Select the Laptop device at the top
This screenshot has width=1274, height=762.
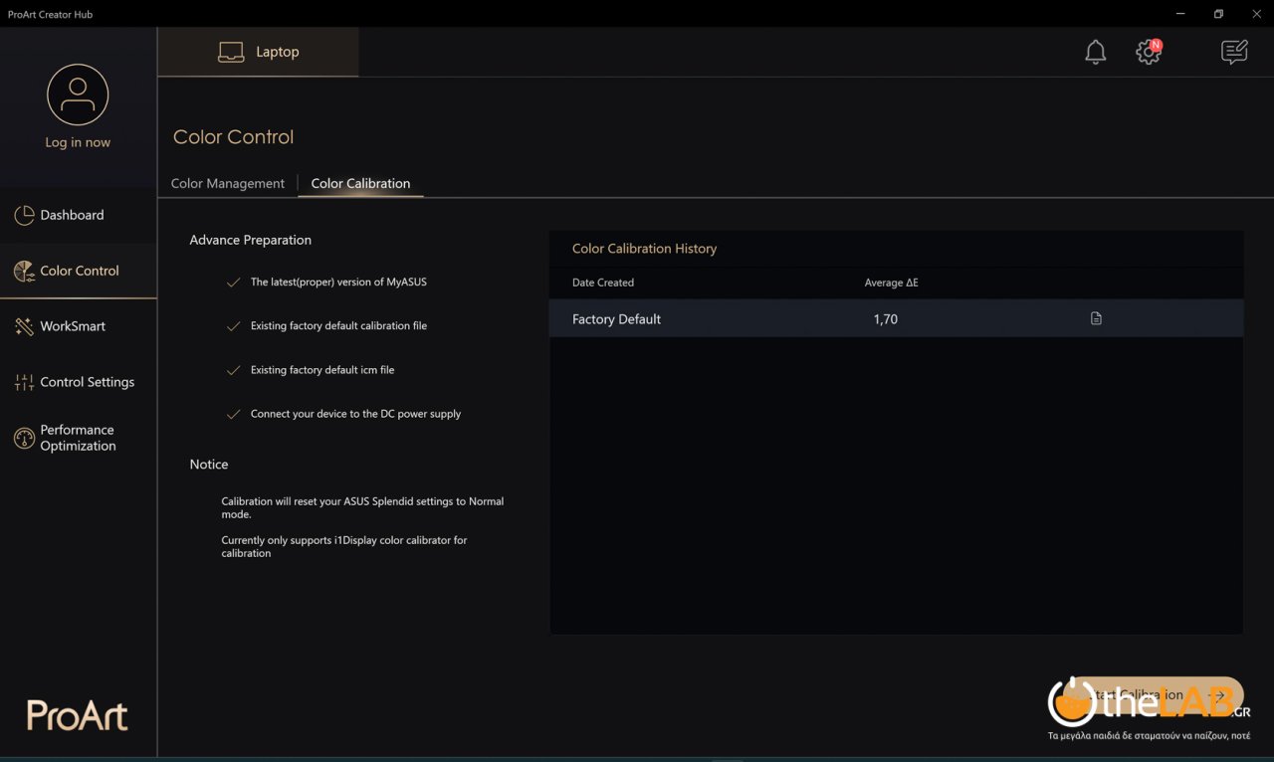point(258,52)
